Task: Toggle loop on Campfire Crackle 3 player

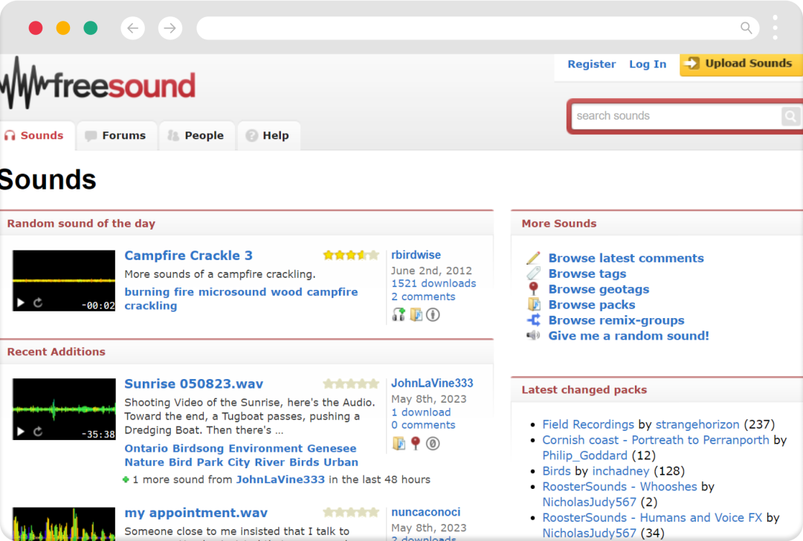Action: coord(38,303)
